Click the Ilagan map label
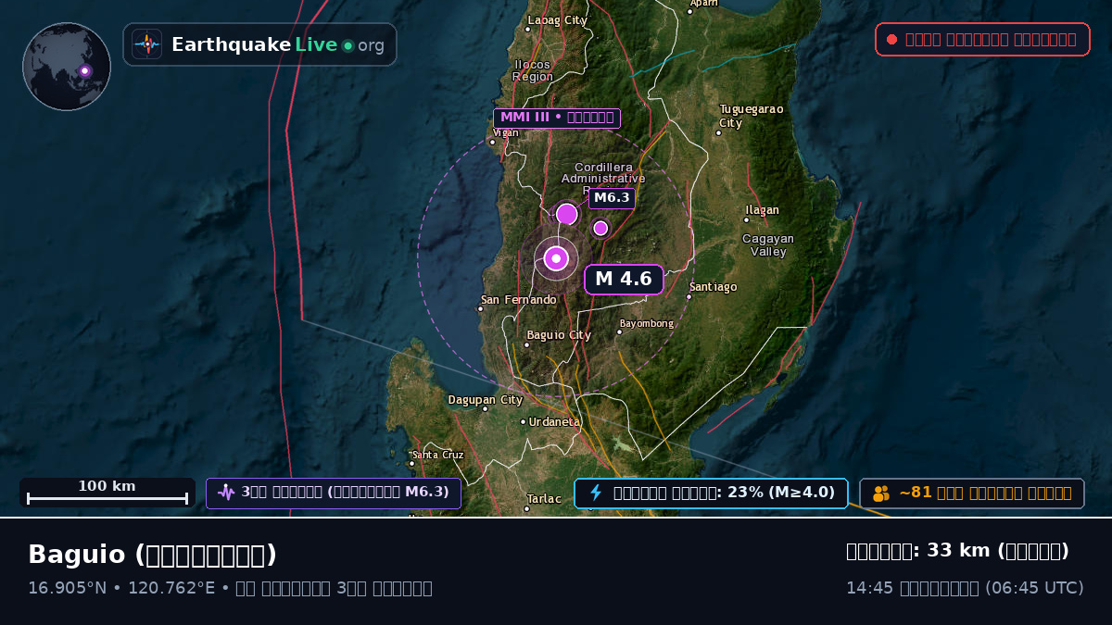 click(x=763, y=211)
